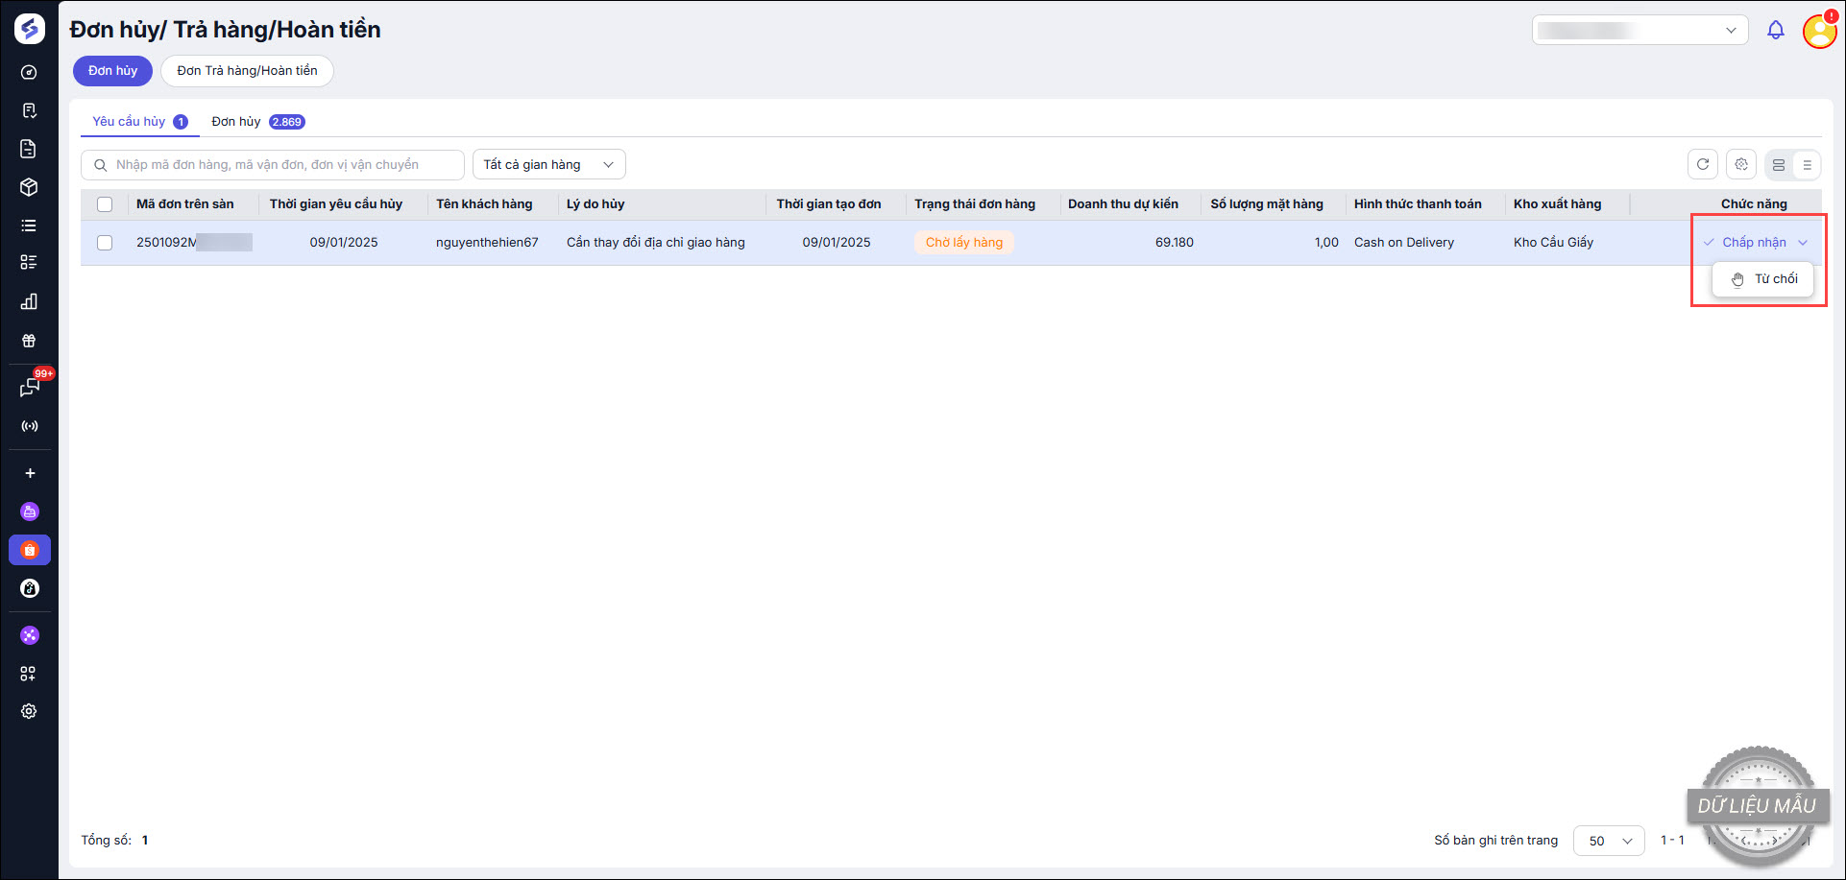Click the refresh icon above the table
1846x880 pixels.
pos(1702,165)
